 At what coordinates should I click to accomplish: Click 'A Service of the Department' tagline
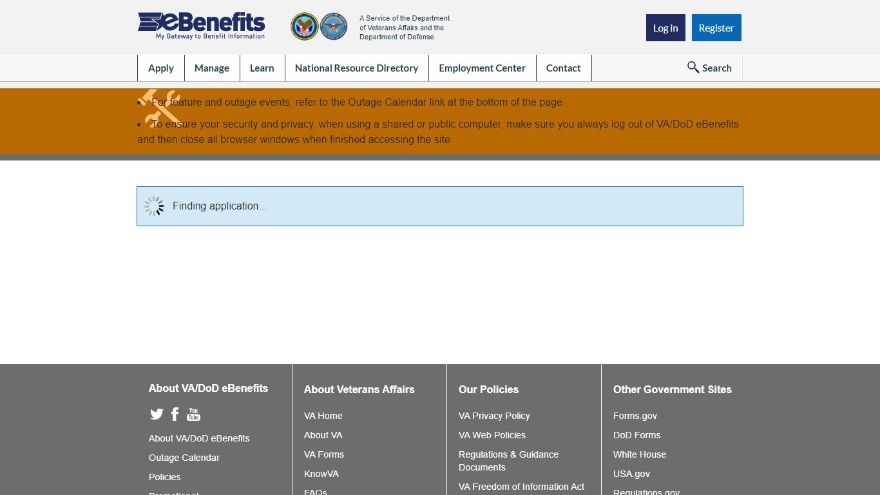coord(405,28)
